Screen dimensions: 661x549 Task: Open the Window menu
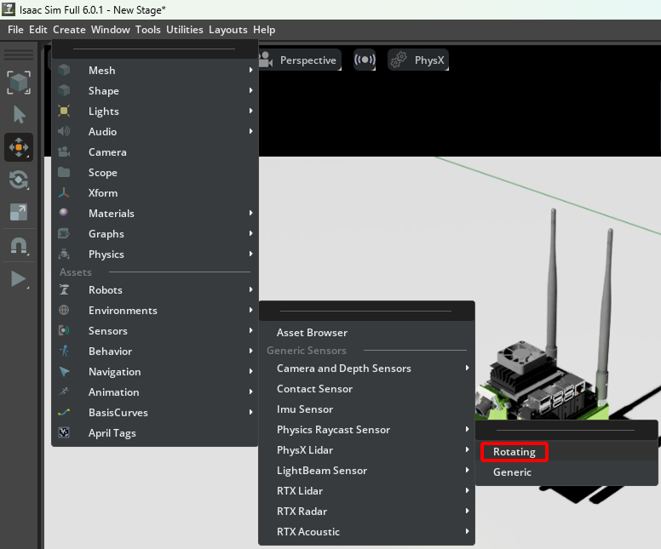click(111, 30)
